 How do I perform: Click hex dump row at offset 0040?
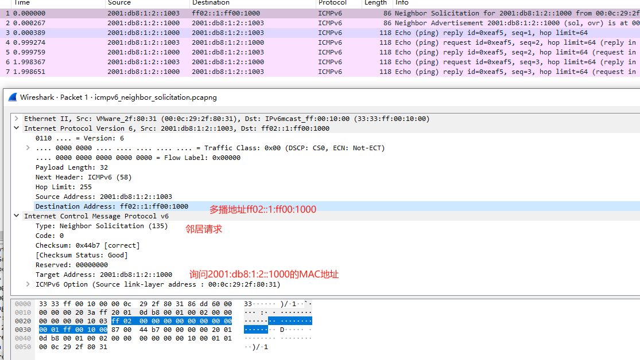135,338
